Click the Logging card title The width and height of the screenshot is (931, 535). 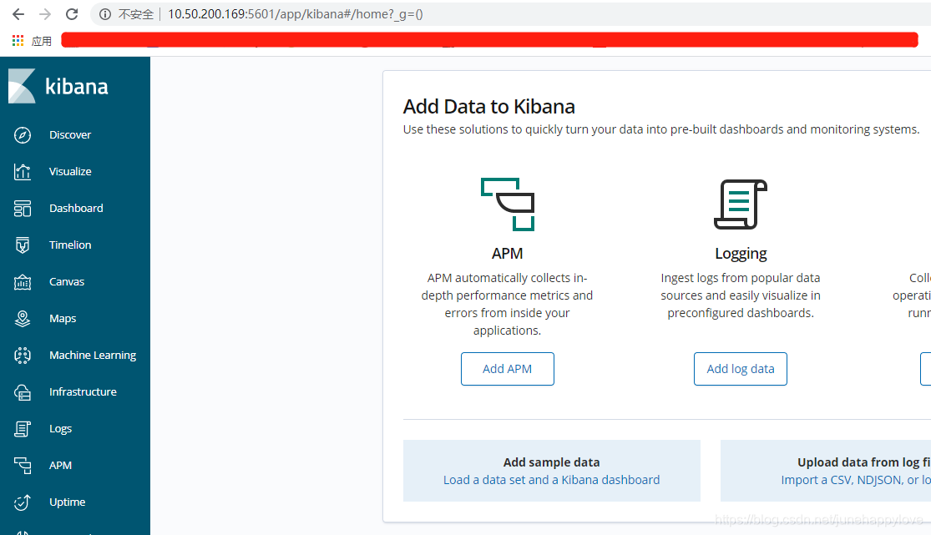(x=741, y=254)
